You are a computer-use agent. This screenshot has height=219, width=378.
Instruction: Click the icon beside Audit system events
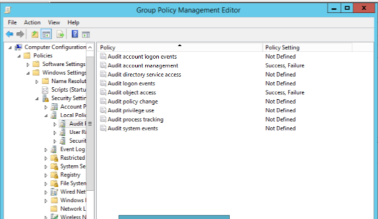coord(103,128)
